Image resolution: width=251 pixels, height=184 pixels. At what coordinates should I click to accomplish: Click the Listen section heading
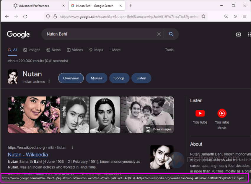(196, 101)
